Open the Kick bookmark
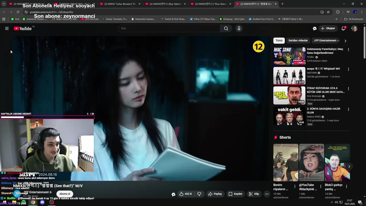Screen dimensions: 366x206 coord(15,19)
